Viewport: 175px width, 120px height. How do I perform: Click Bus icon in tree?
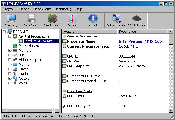[x=15, y=55]
